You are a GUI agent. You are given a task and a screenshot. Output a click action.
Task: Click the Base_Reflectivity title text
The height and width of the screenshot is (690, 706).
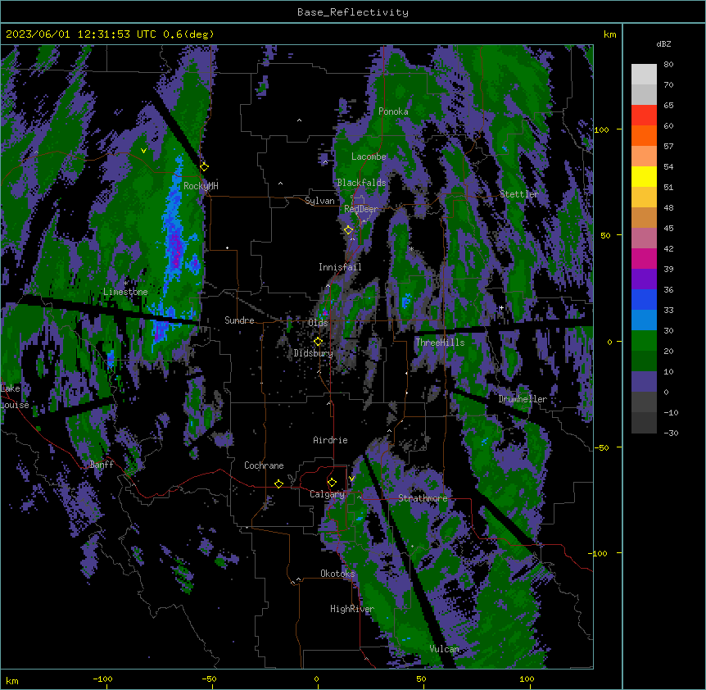click(353, 12)
